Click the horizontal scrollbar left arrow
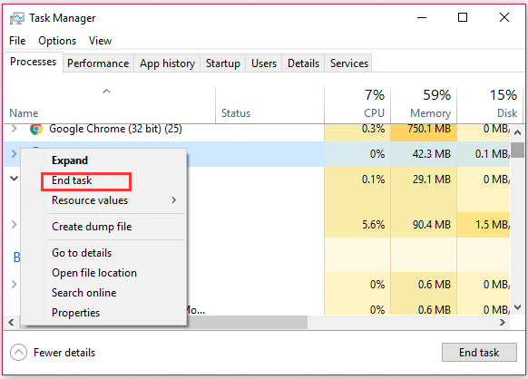528x379 pixels. tap(11, 323)
